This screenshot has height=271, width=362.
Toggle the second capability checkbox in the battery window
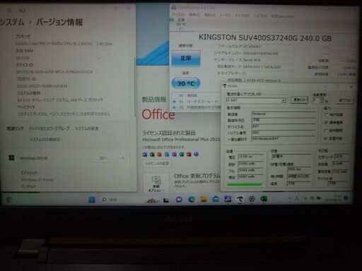tap(326, 123)
